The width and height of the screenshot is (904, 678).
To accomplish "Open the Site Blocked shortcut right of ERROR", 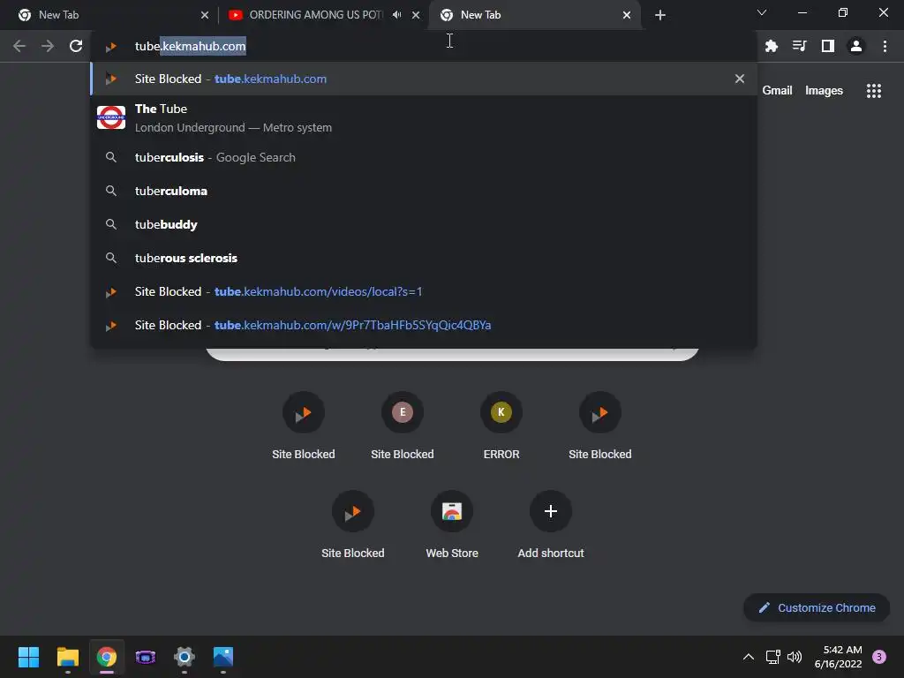I will pos(600,426).
